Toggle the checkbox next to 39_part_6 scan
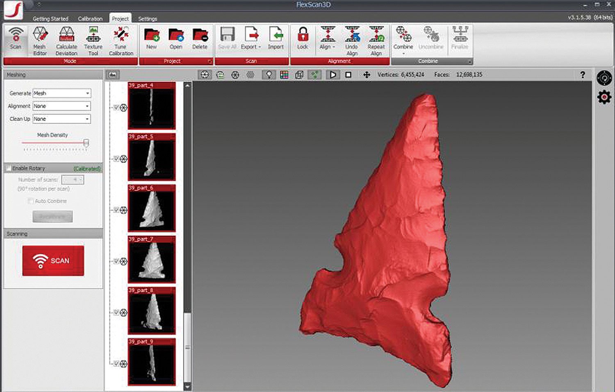Image resolution: width=615 pixels, height=392 pixels. pos(115,210)
